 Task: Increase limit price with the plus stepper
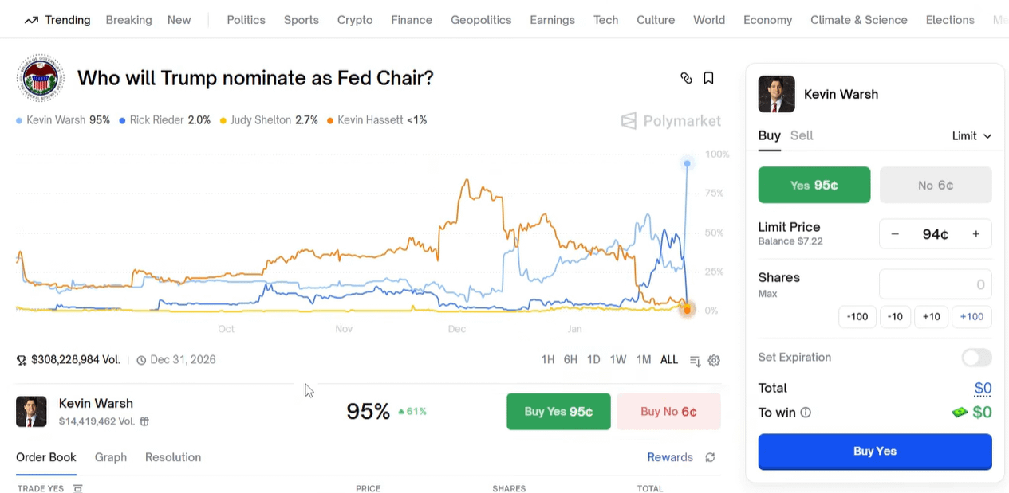(975, 234)
